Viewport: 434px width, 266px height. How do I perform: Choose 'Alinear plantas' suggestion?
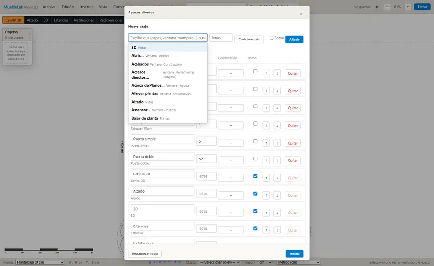[168, 93]
